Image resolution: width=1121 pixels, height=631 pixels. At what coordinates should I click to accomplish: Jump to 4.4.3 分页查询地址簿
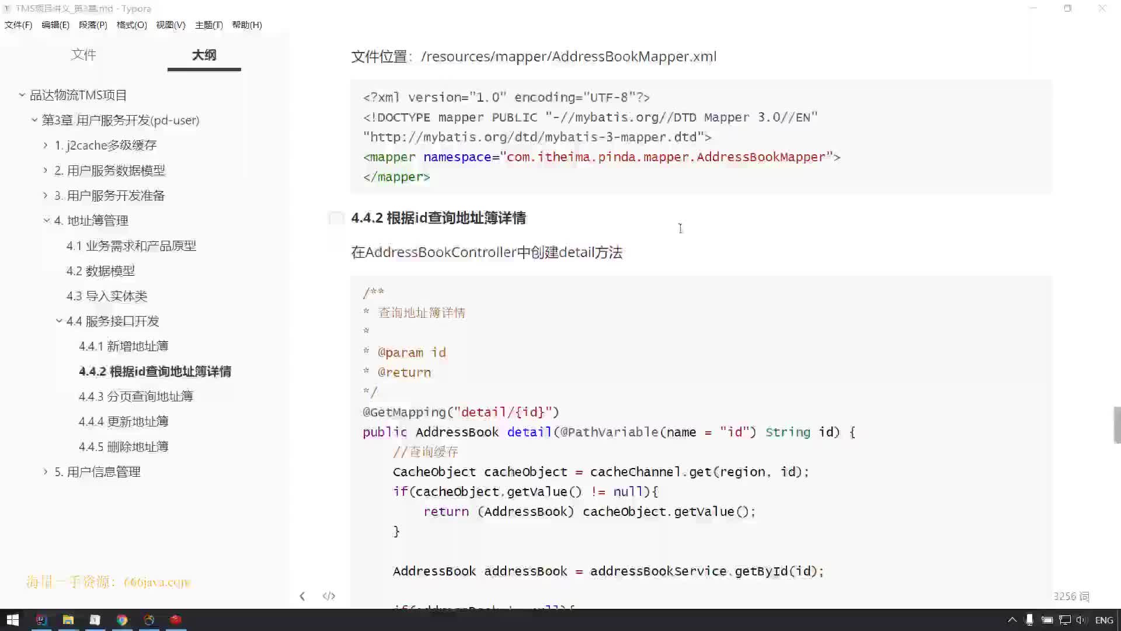click(x=135, y=396)
